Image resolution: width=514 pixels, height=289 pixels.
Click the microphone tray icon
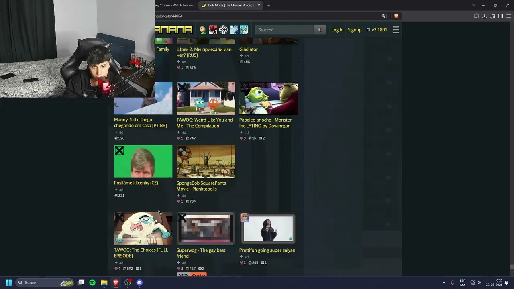[x=453, y=283]
